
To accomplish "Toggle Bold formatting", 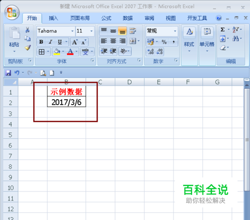I will [41, 42].
